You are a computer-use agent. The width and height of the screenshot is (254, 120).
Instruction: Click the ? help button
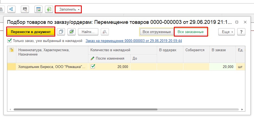coord(241,32)
